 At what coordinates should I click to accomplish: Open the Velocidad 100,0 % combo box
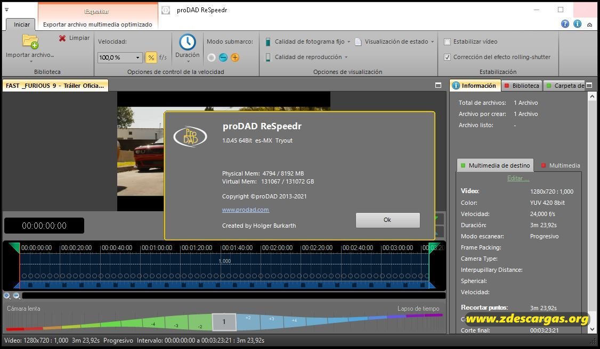pyautogui.click(x=120, y=57)
